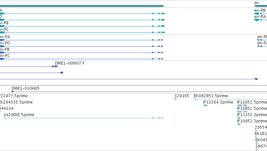Select the EK042853.5prime EST label
This screenshot has height=151, width=267.
211,96
